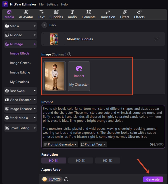
Task: Open the Effects tool
Action: [x=139, y=14]
